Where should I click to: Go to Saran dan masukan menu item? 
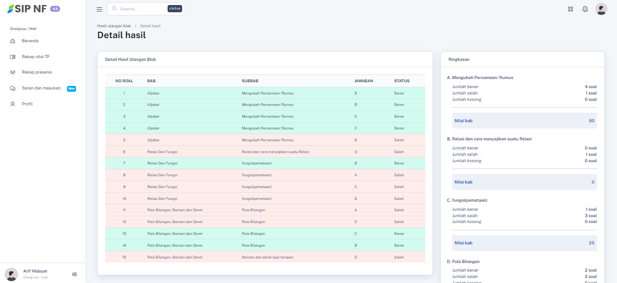[41, 88]
